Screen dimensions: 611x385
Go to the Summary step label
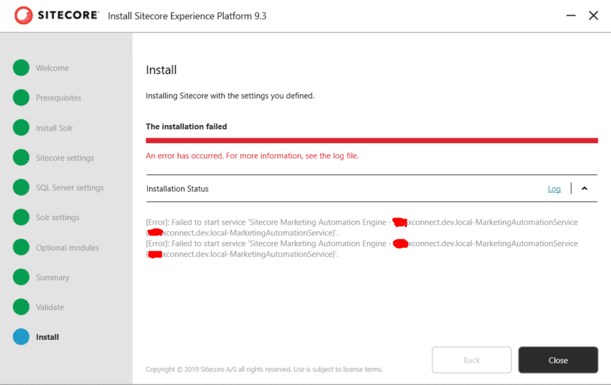click(x=53, y=277)
